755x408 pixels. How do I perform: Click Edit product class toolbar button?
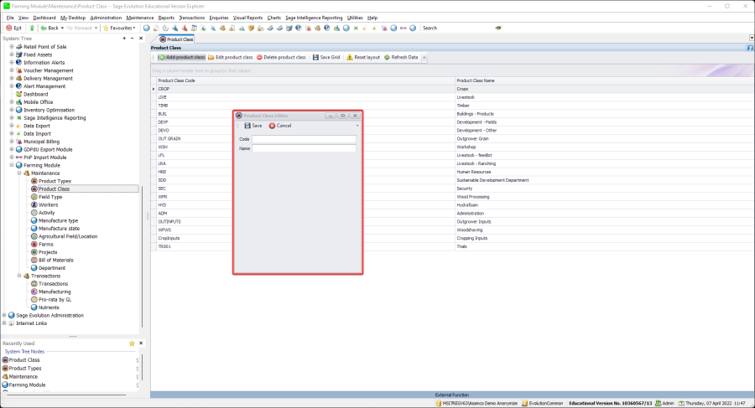click(231, 57)
